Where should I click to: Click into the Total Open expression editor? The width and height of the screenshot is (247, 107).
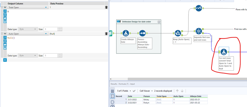[x=58, y=18]
